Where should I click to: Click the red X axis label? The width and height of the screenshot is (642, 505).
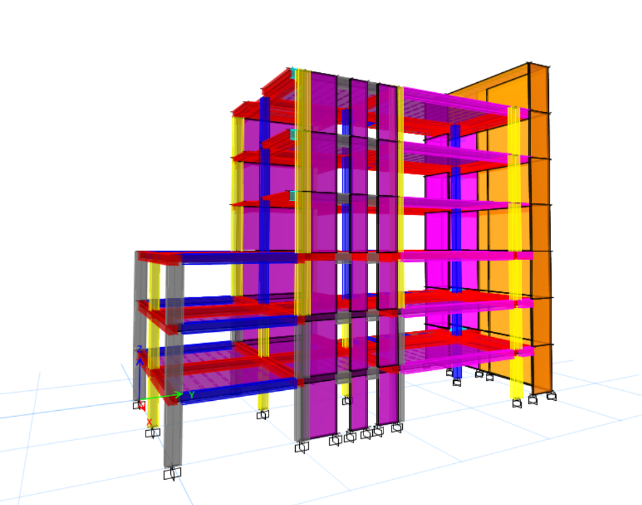[x=149, y=422]
